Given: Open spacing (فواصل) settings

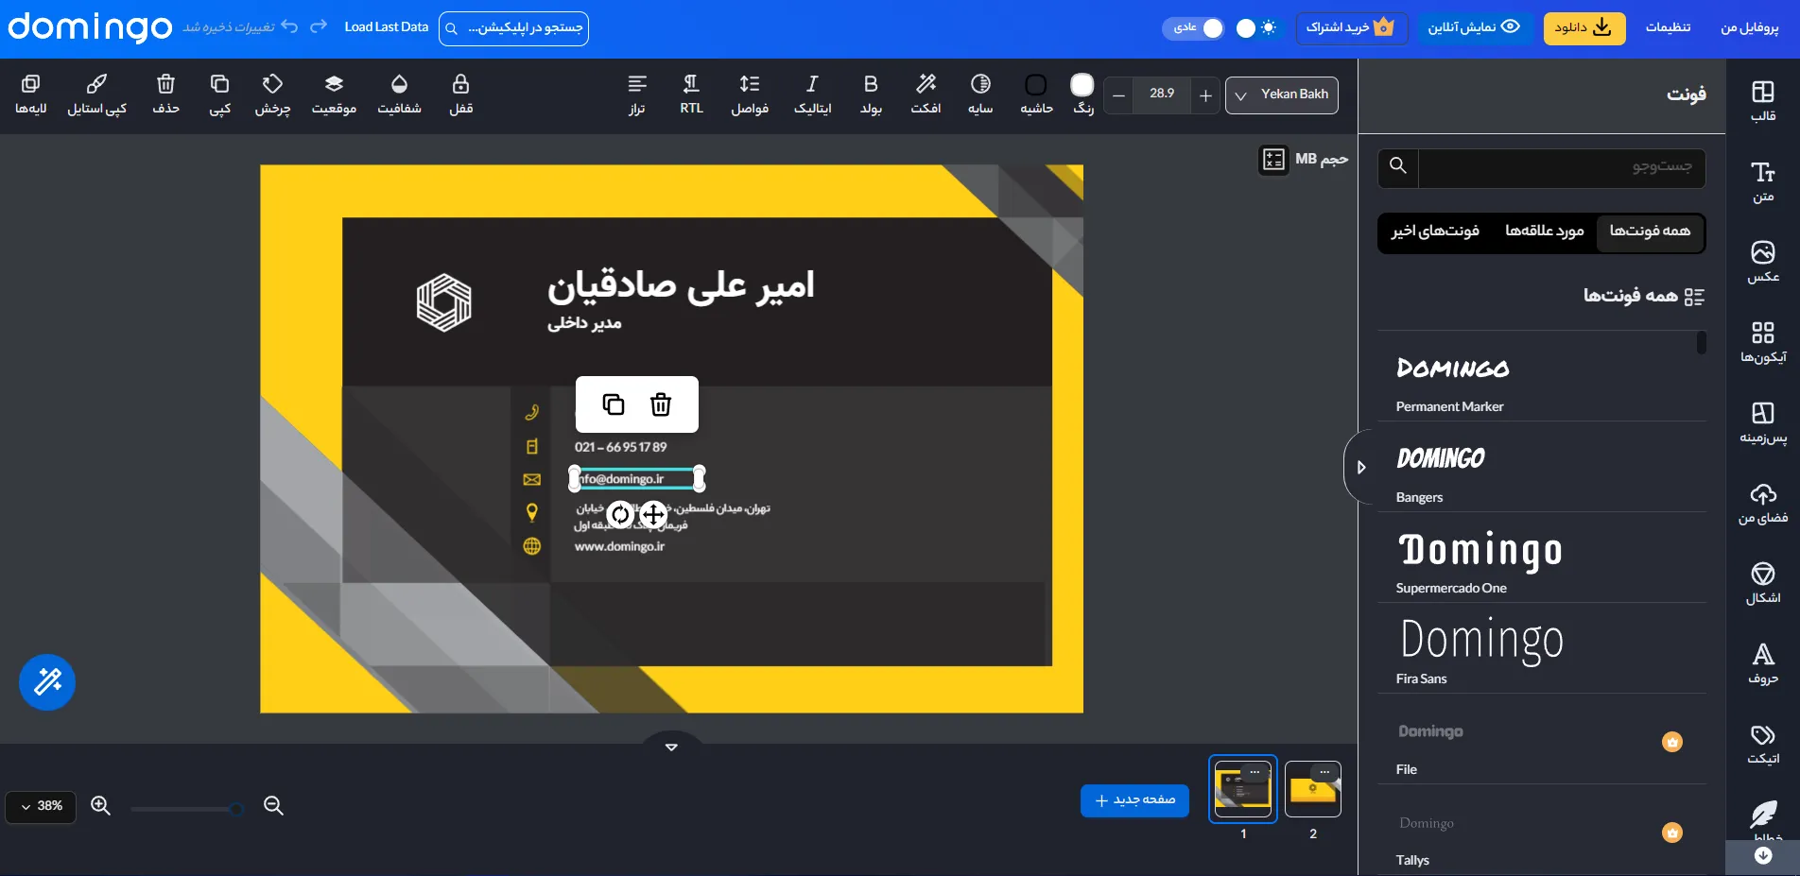Looking at the screenshot, I should point(750,94).
